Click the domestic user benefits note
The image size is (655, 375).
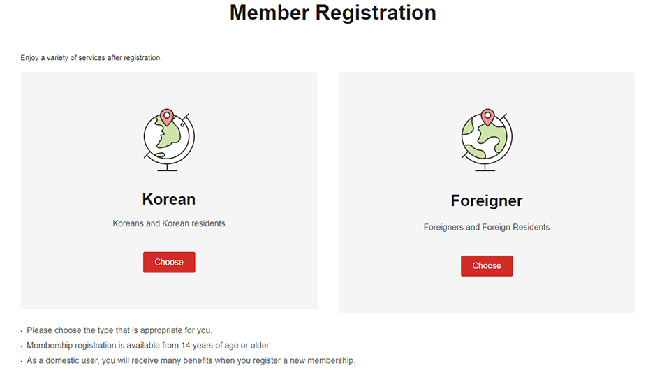coord(191,361)
